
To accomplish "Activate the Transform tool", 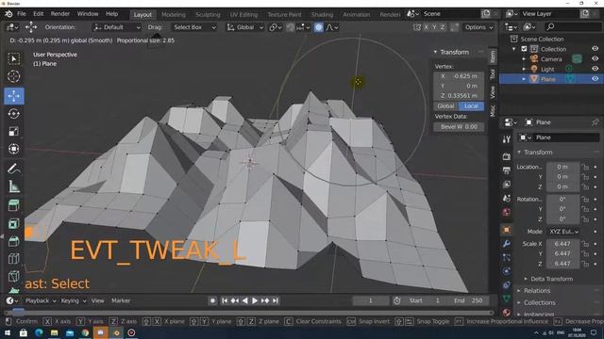I will coord(14,149).
